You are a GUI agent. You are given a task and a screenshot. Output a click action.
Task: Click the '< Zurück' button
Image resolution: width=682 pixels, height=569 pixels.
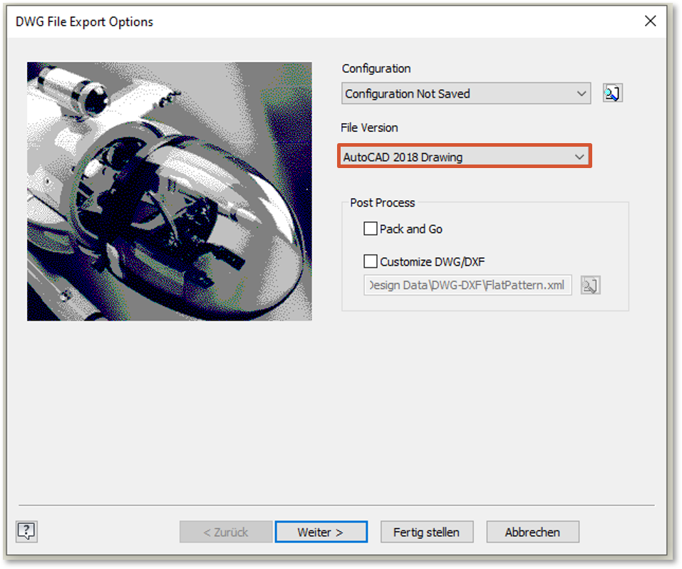pyautogui.click(x=226, y=532)
